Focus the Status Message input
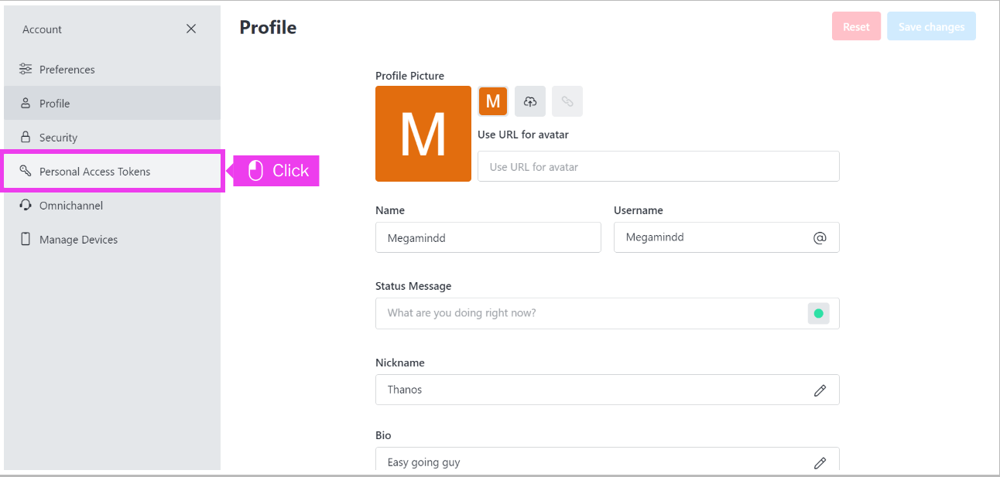 pos(608,313)
